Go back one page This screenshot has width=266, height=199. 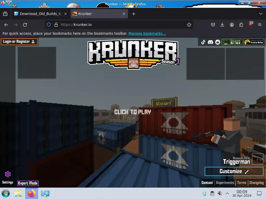(6, 25)
